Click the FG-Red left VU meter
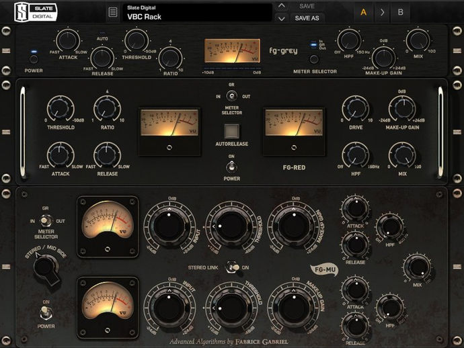Image resolution: width=464 pixels, height=348 pixels. pos(169,131)
